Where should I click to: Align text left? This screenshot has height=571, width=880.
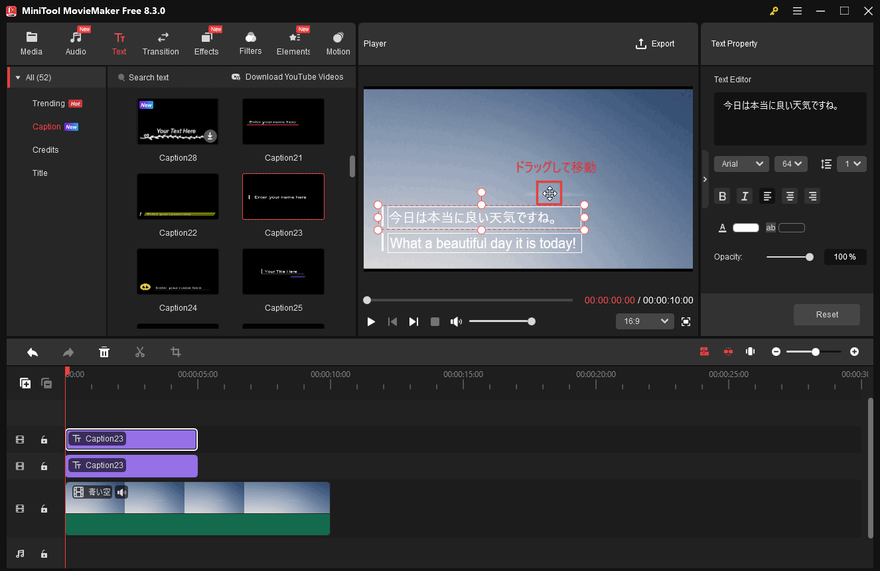coord(767,196)
